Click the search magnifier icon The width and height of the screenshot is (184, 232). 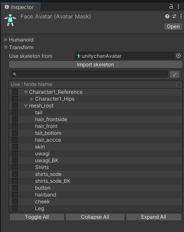pos(15,74)
